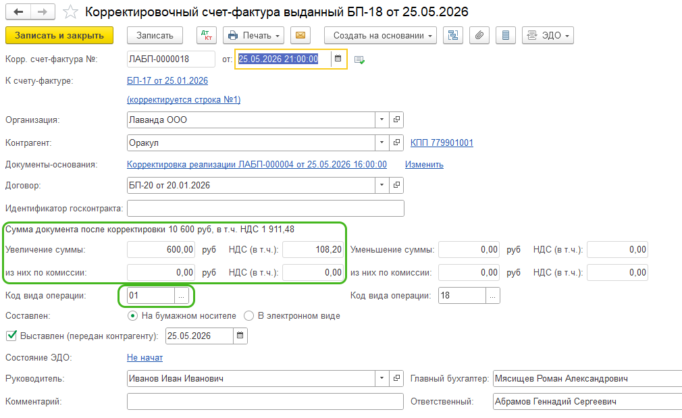Add document to favorites with star icon

(x=70, y=11)
